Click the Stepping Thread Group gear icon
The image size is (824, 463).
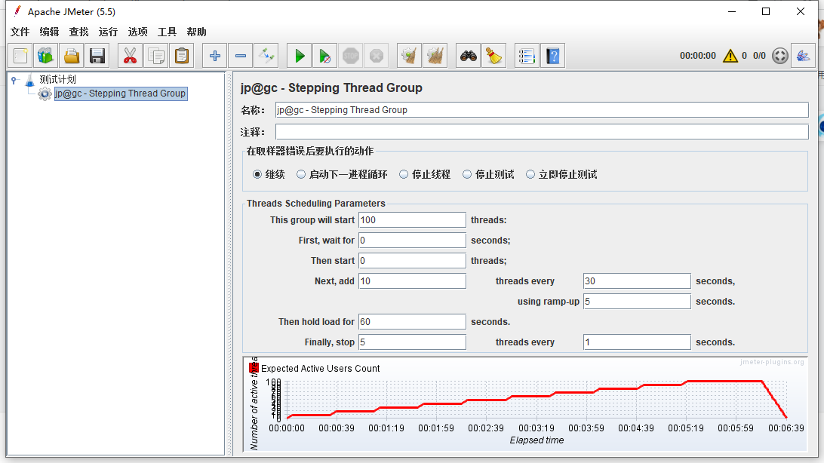(45, 94)
